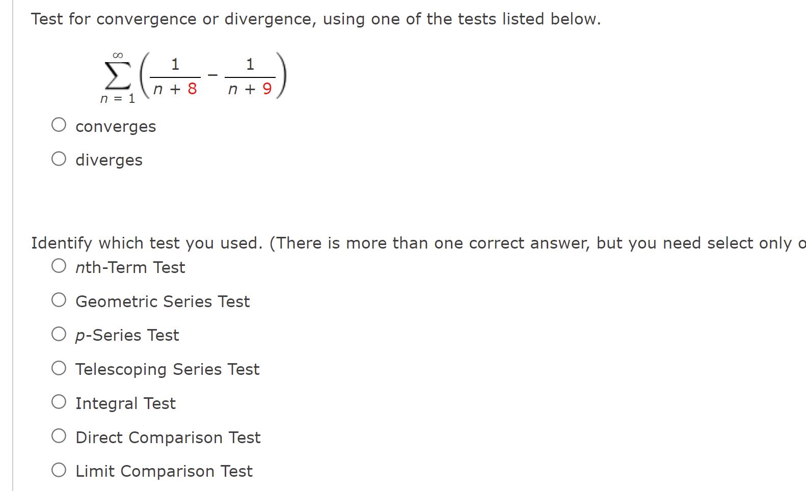Choose the Integral Test option

click(x=59, y=401)
